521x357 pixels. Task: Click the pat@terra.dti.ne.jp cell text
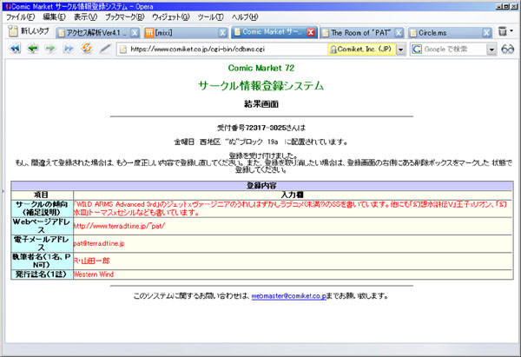click(99, 243)
